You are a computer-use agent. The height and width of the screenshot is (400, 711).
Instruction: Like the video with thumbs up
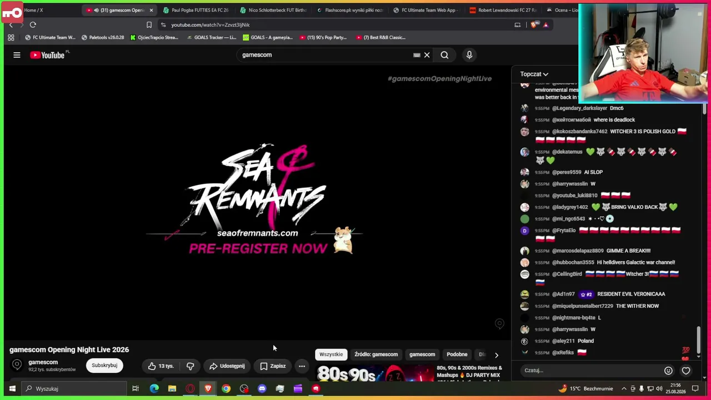[x=161, y=366]
